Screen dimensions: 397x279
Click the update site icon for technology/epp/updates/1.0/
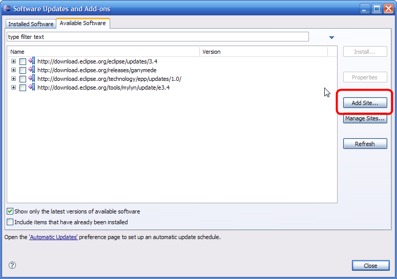tap(32, 79)
